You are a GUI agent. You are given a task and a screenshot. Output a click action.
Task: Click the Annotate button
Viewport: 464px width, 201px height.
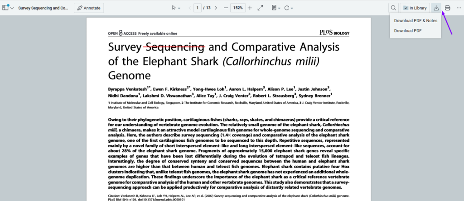[89, 8]
